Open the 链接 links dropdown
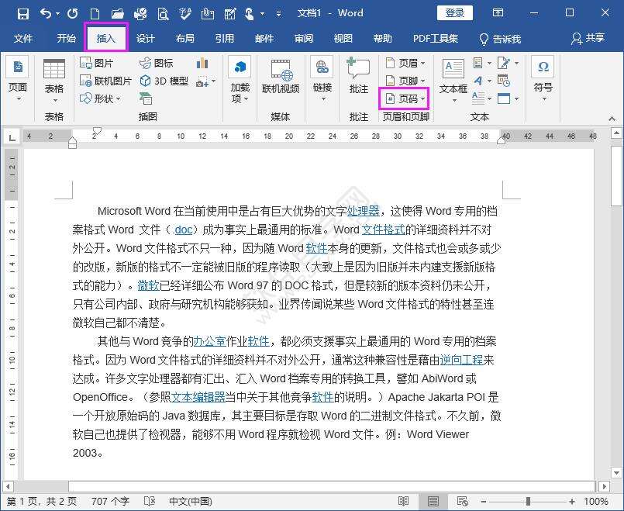This screenshot has height=511, width=624. pos(322,98)
